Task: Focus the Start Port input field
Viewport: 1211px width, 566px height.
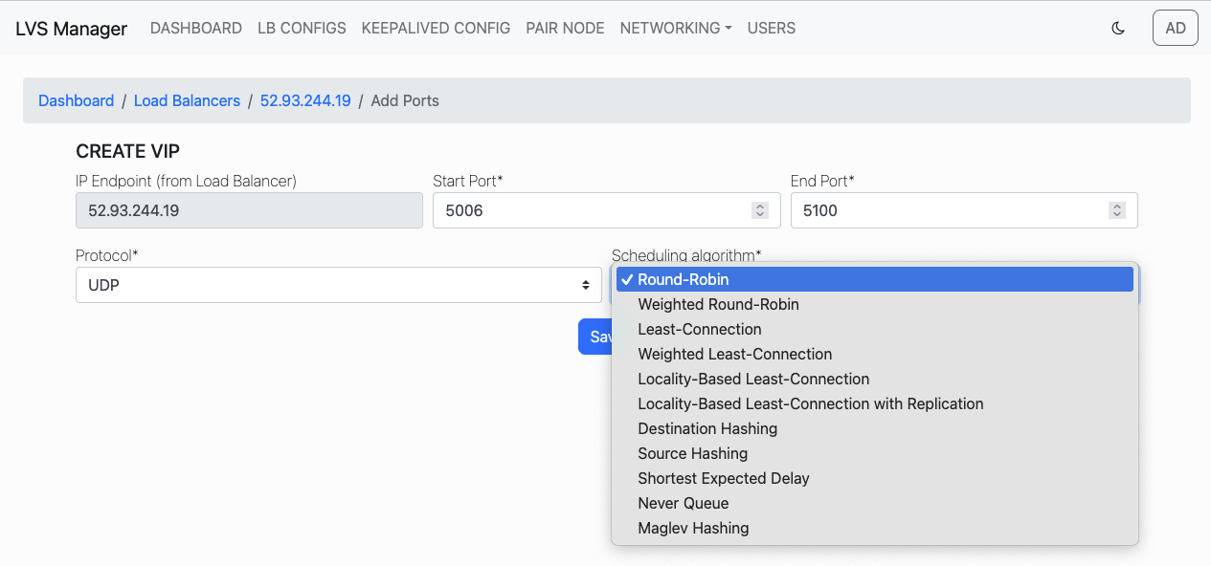Action: tap(606, 210)
